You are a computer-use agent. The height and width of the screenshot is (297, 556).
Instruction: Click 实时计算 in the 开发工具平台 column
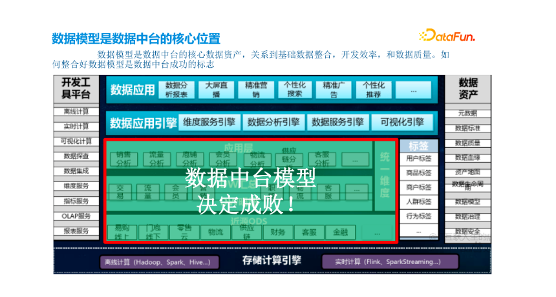tap(76, 127)
